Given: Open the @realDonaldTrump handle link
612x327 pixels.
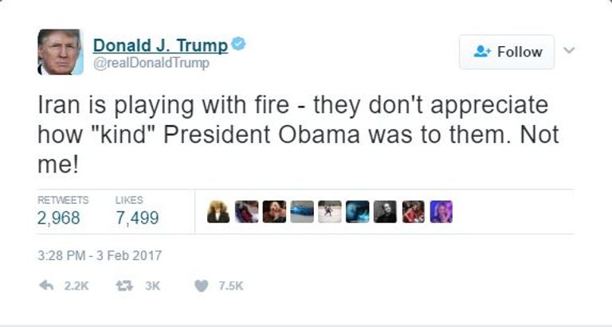Looking at the screenshot, I should point(151,63).
